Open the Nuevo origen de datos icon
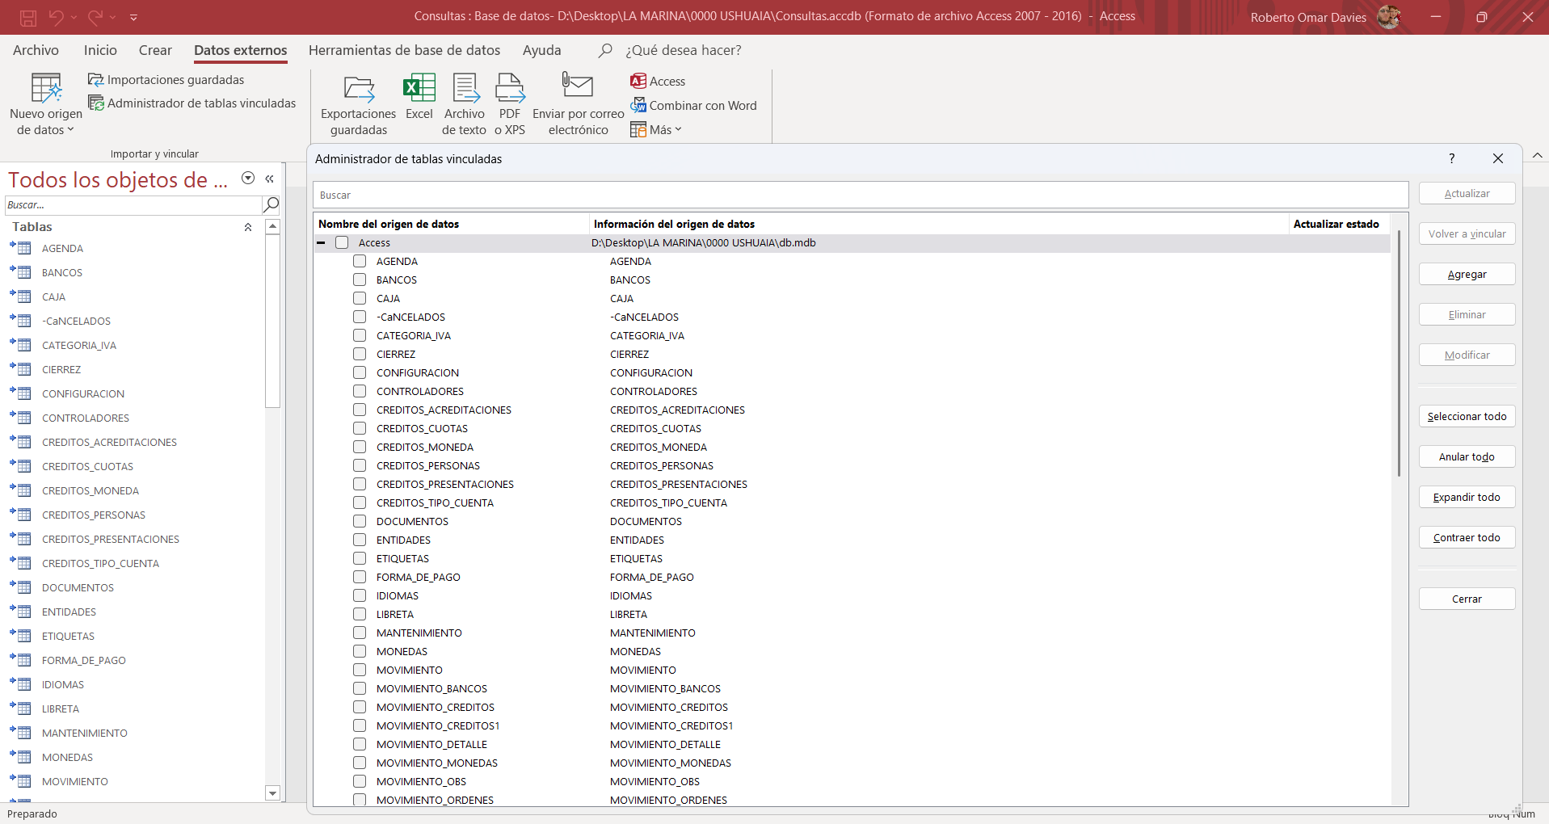Image resolution: width=1549 pixels, height=824 pixels. point(46,89)
